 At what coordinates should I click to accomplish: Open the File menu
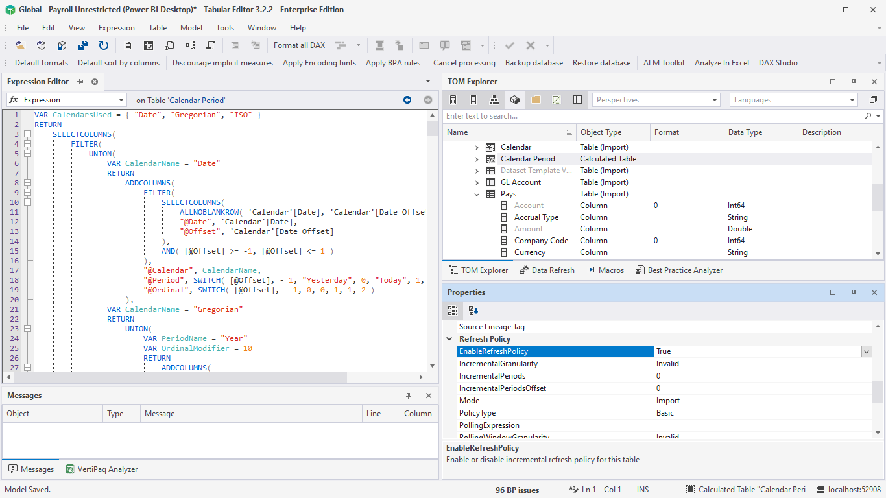tap(23, 28)
